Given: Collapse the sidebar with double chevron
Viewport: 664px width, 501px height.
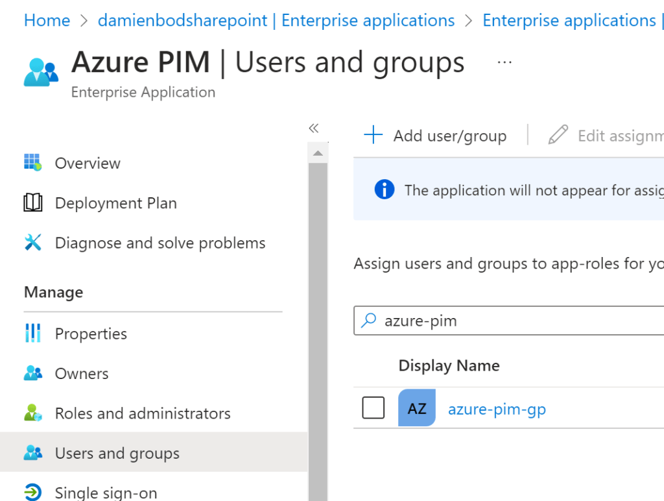Looking at the screenshot, I should pyautogui.click(x=314, y=128).
